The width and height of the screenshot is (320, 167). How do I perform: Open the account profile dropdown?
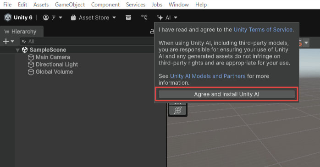[52, 17]
